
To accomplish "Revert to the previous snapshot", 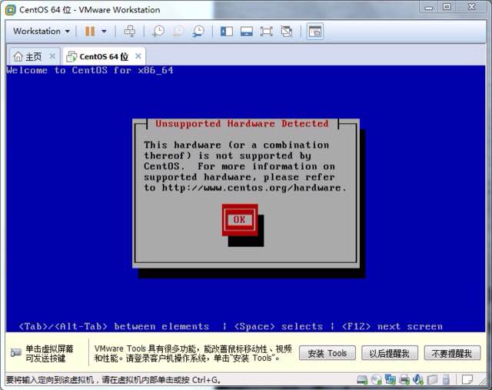I will [x=178, y=31].
